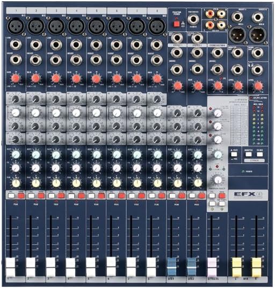This screenshot has width=275, height=288.
Task: Enable PFL on channel 7
Action: coord(132,196)
